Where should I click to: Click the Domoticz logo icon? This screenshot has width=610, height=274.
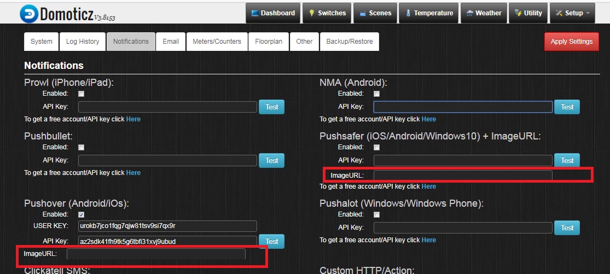coord(29,14)
